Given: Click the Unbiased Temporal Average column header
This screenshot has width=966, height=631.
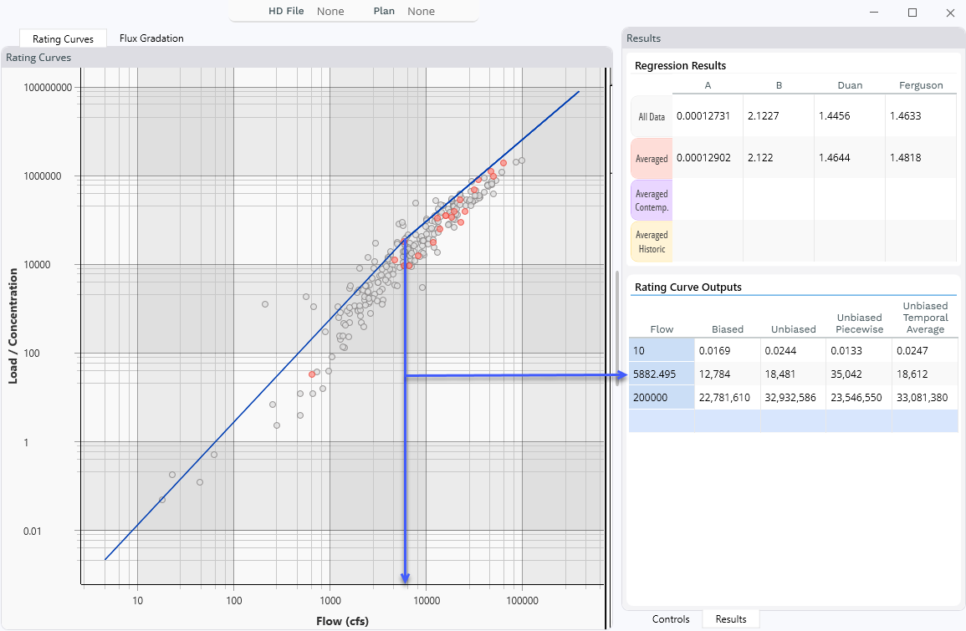Looking at the screenshot, I should point(925,318).
